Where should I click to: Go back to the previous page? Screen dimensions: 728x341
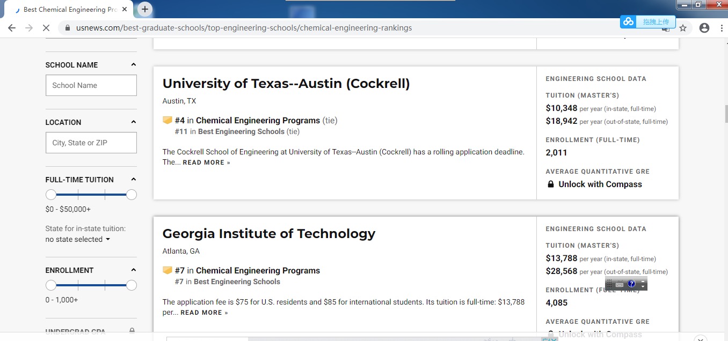pos(12,28)
